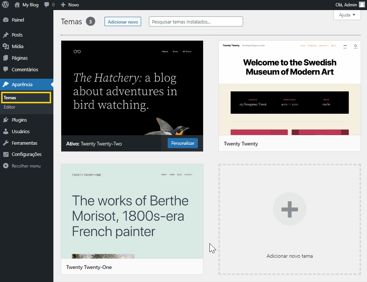Screen dimensions: 367x282
Task: Select Ferramentas in the sidebar
Action: click(x=27, y=143)
